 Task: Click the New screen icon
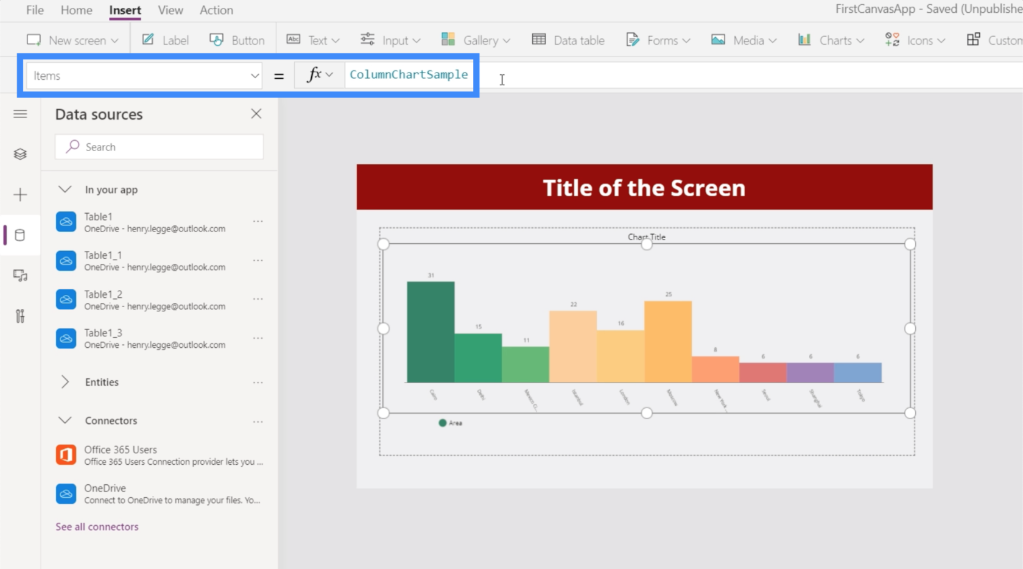point(33,40)
